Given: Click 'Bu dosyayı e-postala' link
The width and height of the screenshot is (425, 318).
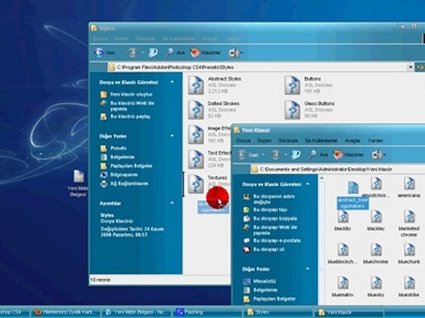Looking at the screenshot, I should point(271,240).
